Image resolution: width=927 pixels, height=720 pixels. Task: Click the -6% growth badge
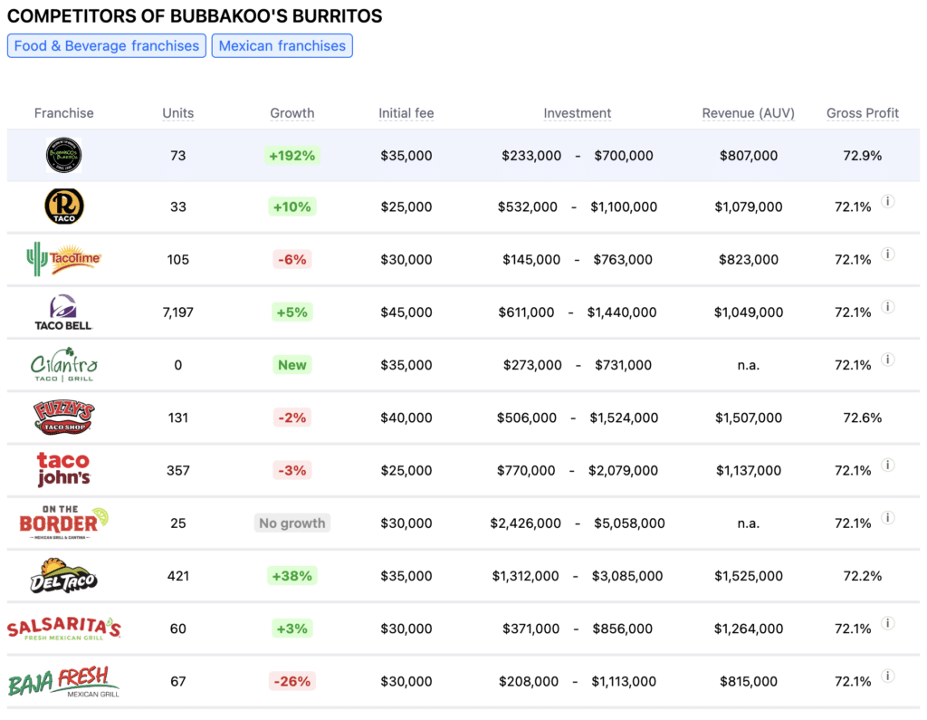point(292,259)
